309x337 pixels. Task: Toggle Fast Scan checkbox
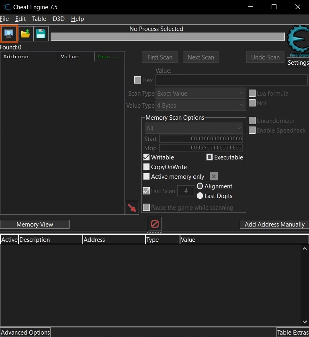pyautogui.click(x=146, y=191)
